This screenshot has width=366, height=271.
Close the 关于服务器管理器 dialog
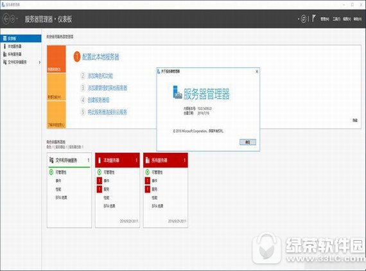pos(257,71)
